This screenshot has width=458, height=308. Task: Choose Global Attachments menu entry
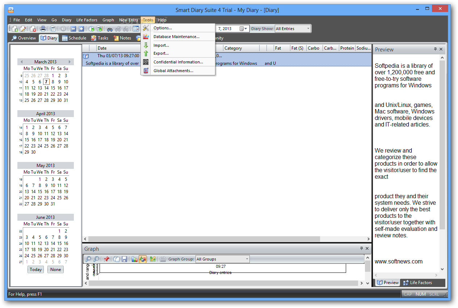pos(173,71)
